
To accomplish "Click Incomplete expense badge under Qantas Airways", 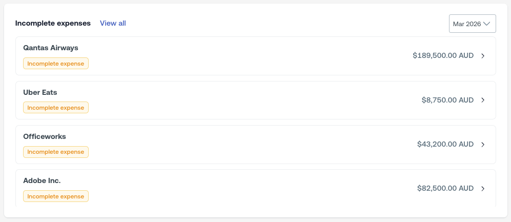I will coord(56,64).
